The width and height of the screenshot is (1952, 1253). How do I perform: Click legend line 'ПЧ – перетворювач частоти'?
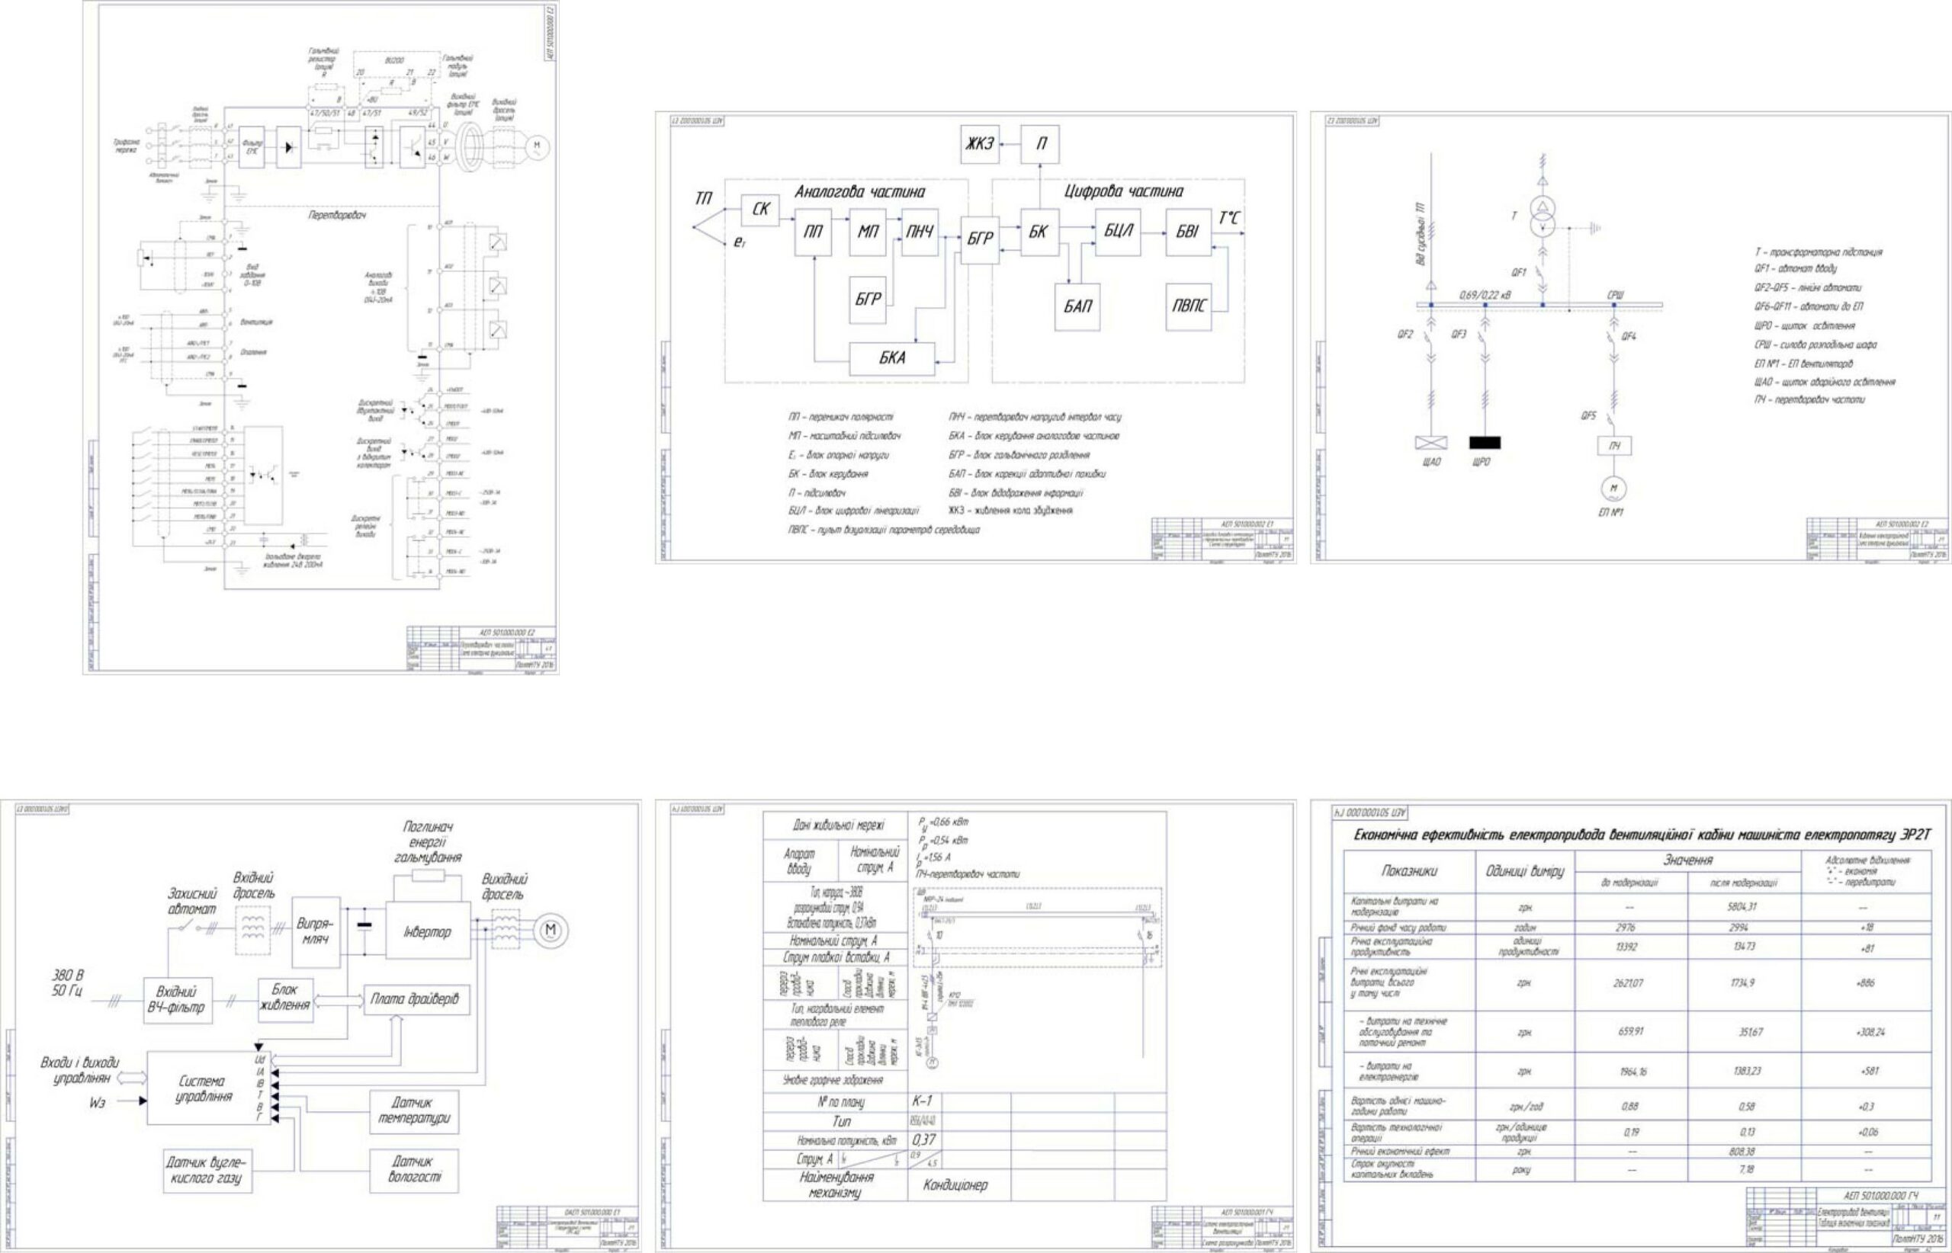1809,400
